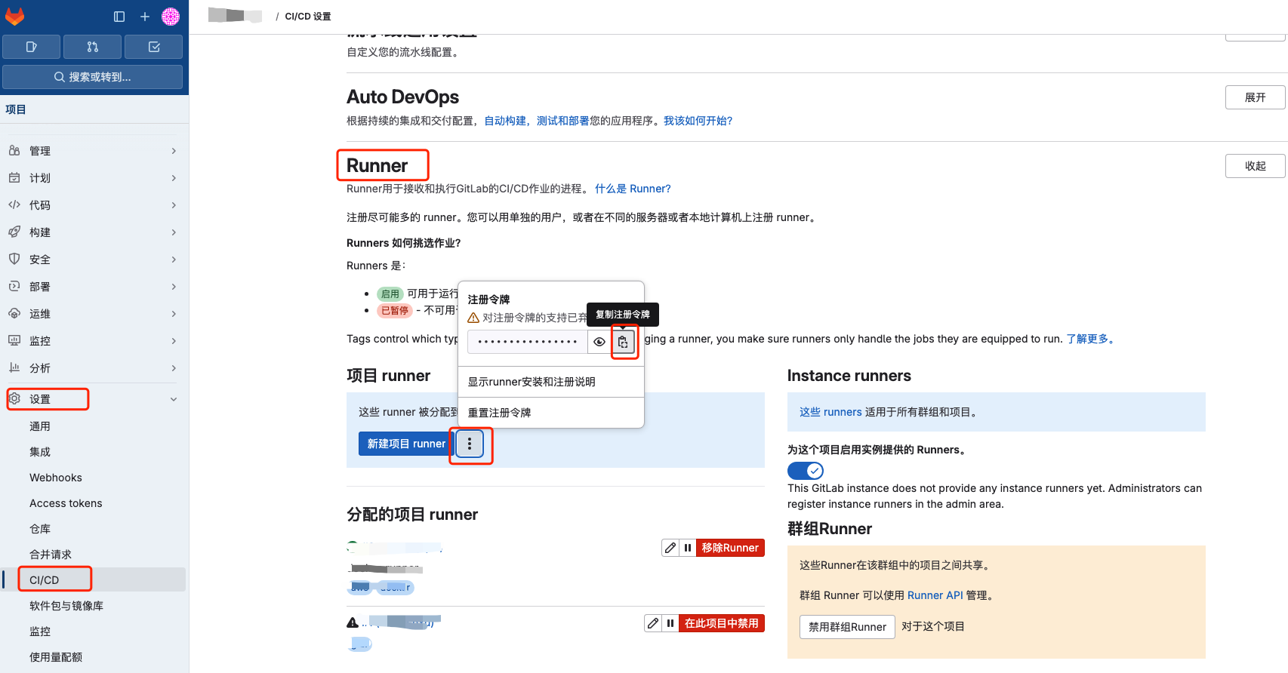Click the 管理 sidebar icon

click(x=14, y=151)
